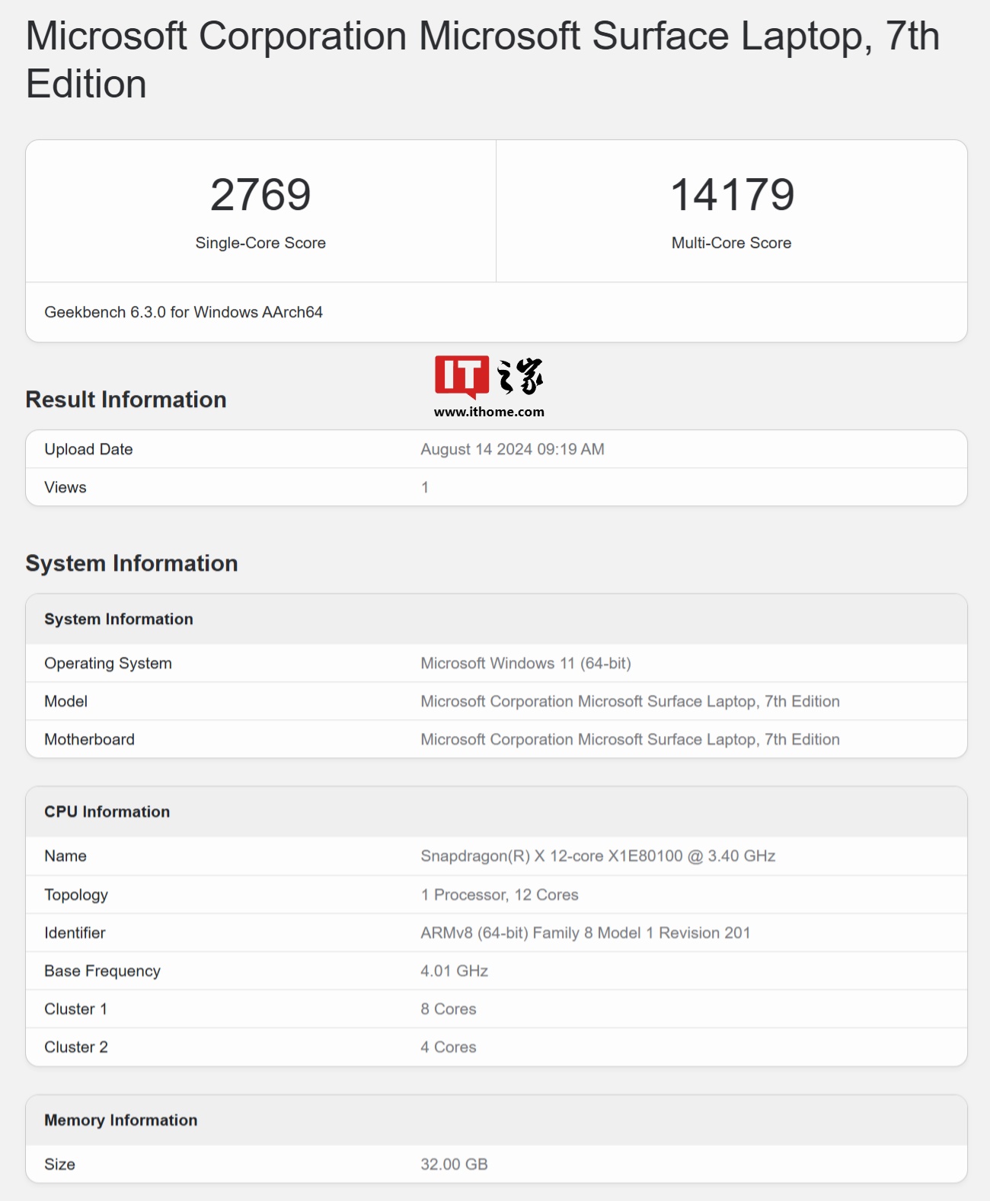Click the Model row value text

coord(630,701)
